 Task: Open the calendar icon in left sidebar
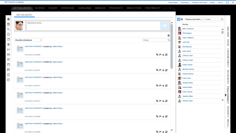[8, 24]
